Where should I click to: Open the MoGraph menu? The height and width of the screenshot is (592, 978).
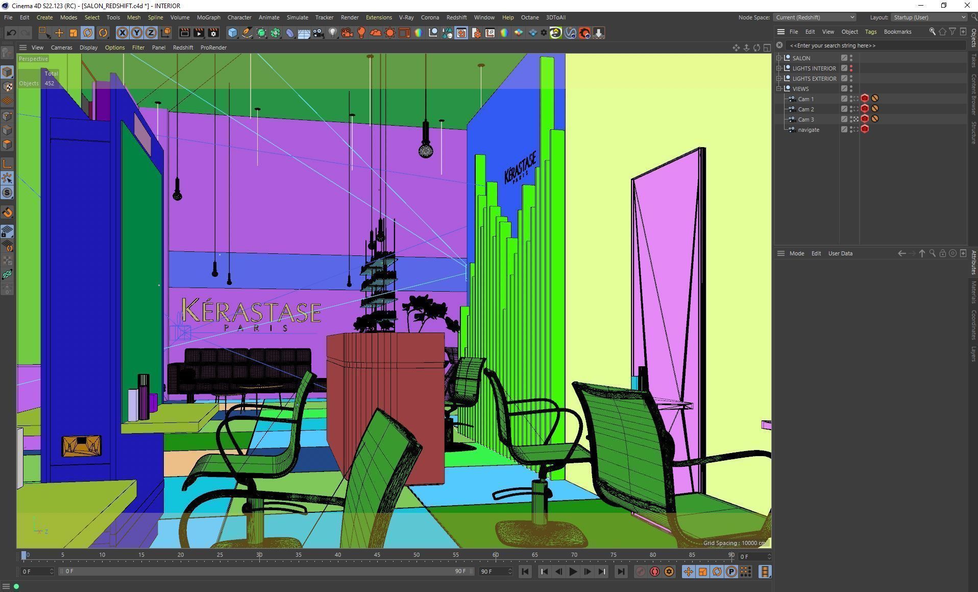tap(208, 17)
